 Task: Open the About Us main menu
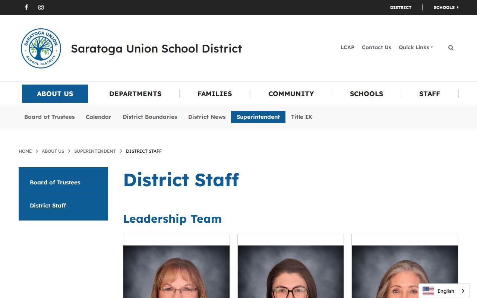click(55, 93)
